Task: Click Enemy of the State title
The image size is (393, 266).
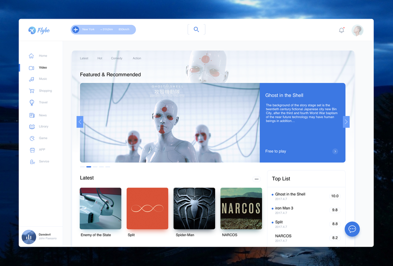Action: tap(96, 235)
